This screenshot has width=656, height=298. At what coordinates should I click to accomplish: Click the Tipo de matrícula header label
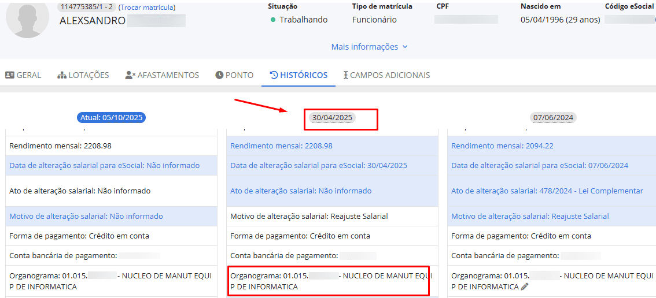[382, 6]
